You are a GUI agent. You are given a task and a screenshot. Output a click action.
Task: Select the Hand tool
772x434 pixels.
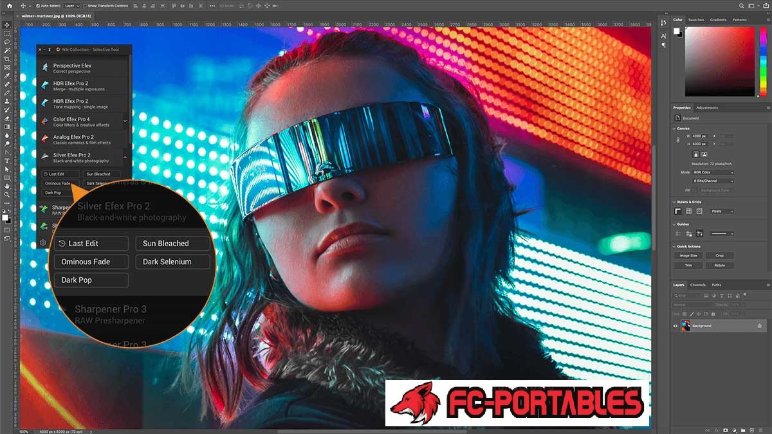click(8, 186)
